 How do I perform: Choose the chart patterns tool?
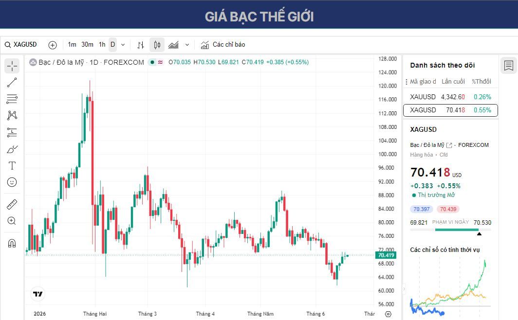pyautogui.click(x=12, y=115)
